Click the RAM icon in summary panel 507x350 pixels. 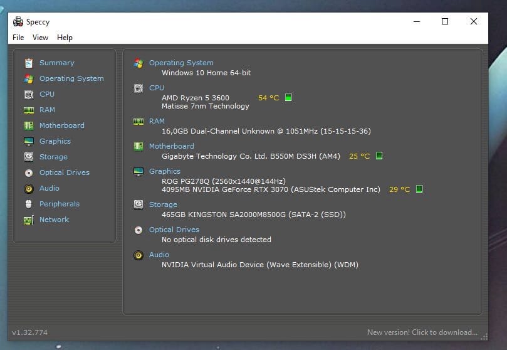[139, 122]
